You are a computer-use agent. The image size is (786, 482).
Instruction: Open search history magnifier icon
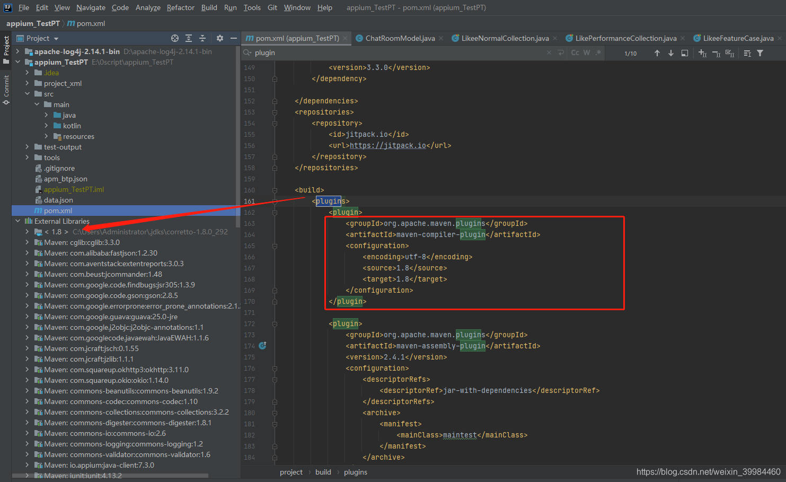248,52
